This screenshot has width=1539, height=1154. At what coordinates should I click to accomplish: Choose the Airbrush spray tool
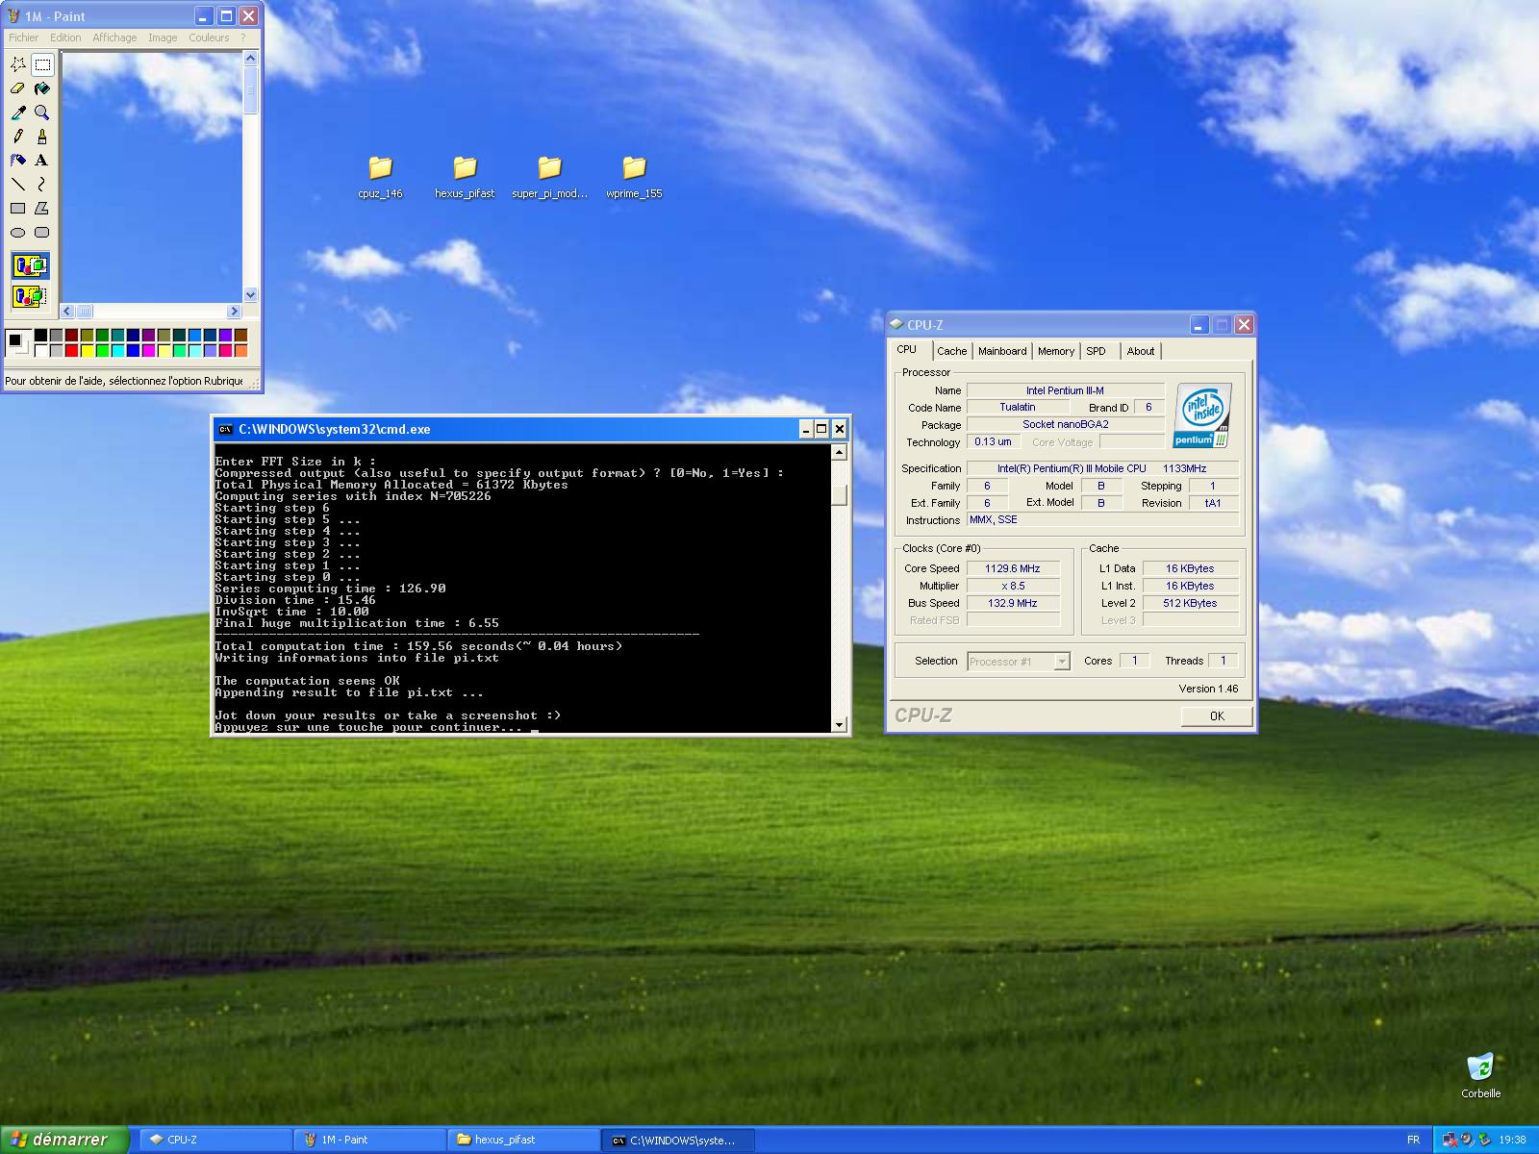[18, 161]
